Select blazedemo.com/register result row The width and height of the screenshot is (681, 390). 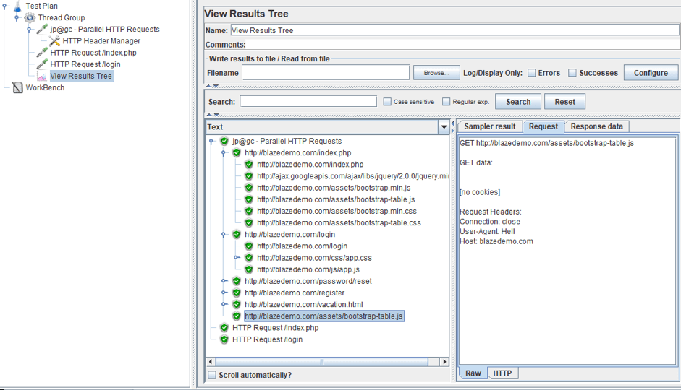pyautogui.click(x=295, y=293)
